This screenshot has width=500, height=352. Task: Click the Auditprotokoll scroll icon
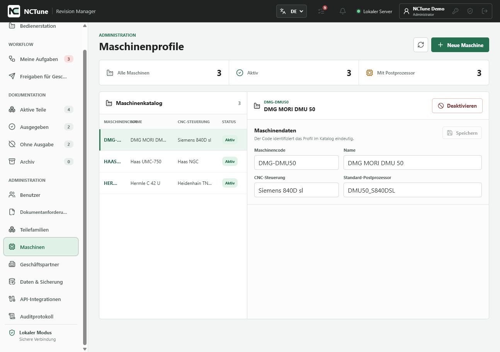pos(12,316)
